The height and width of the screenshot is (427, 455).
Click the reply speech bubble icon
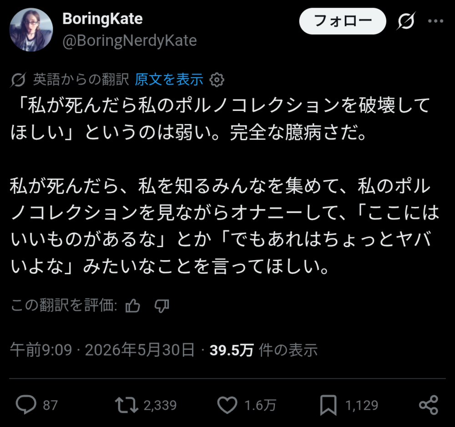(x=26, y=405)
